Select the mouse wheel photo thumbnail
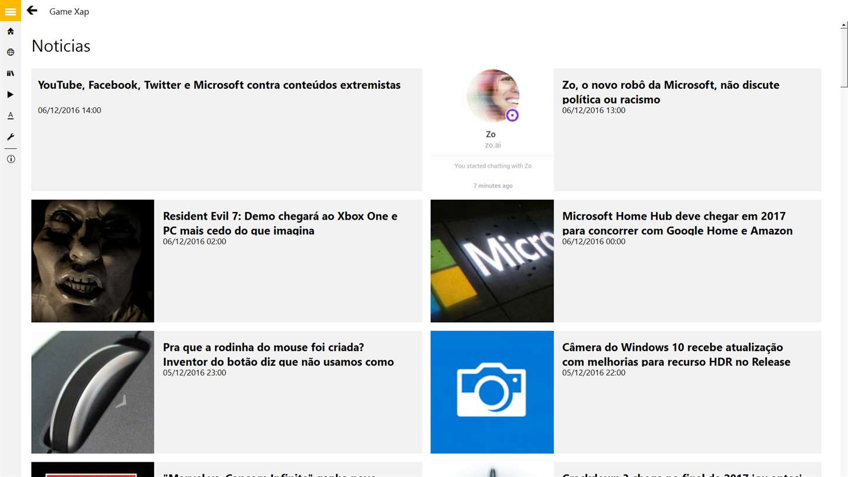 [92, 392]
